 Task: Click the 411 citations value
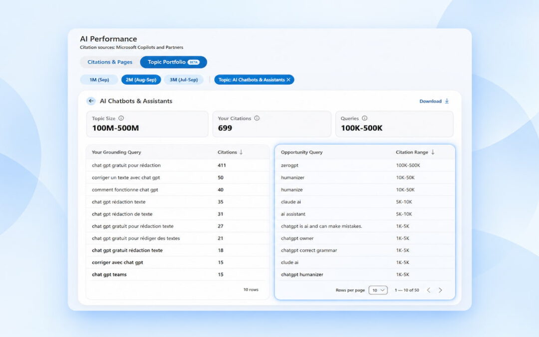pyautogui.click(x=222, y=165)
